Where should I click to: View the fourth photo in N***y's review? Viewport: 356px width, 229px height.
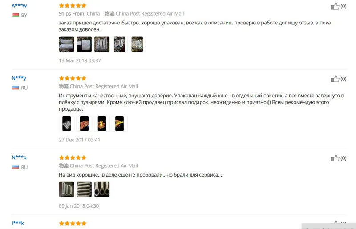tap(119, 124)
